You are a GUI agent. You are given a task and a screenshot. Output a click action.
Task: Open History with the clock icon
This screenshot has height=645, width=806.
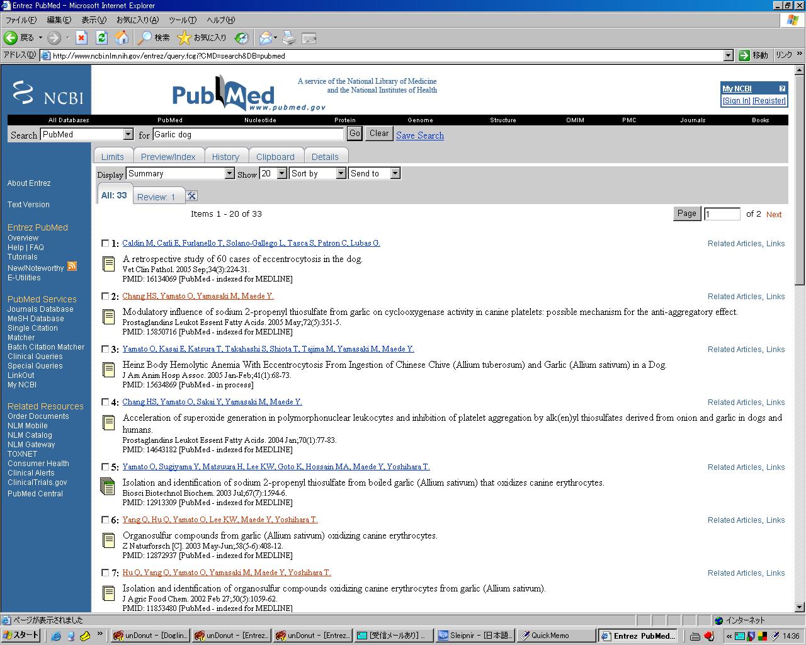(x=241, y=38)
